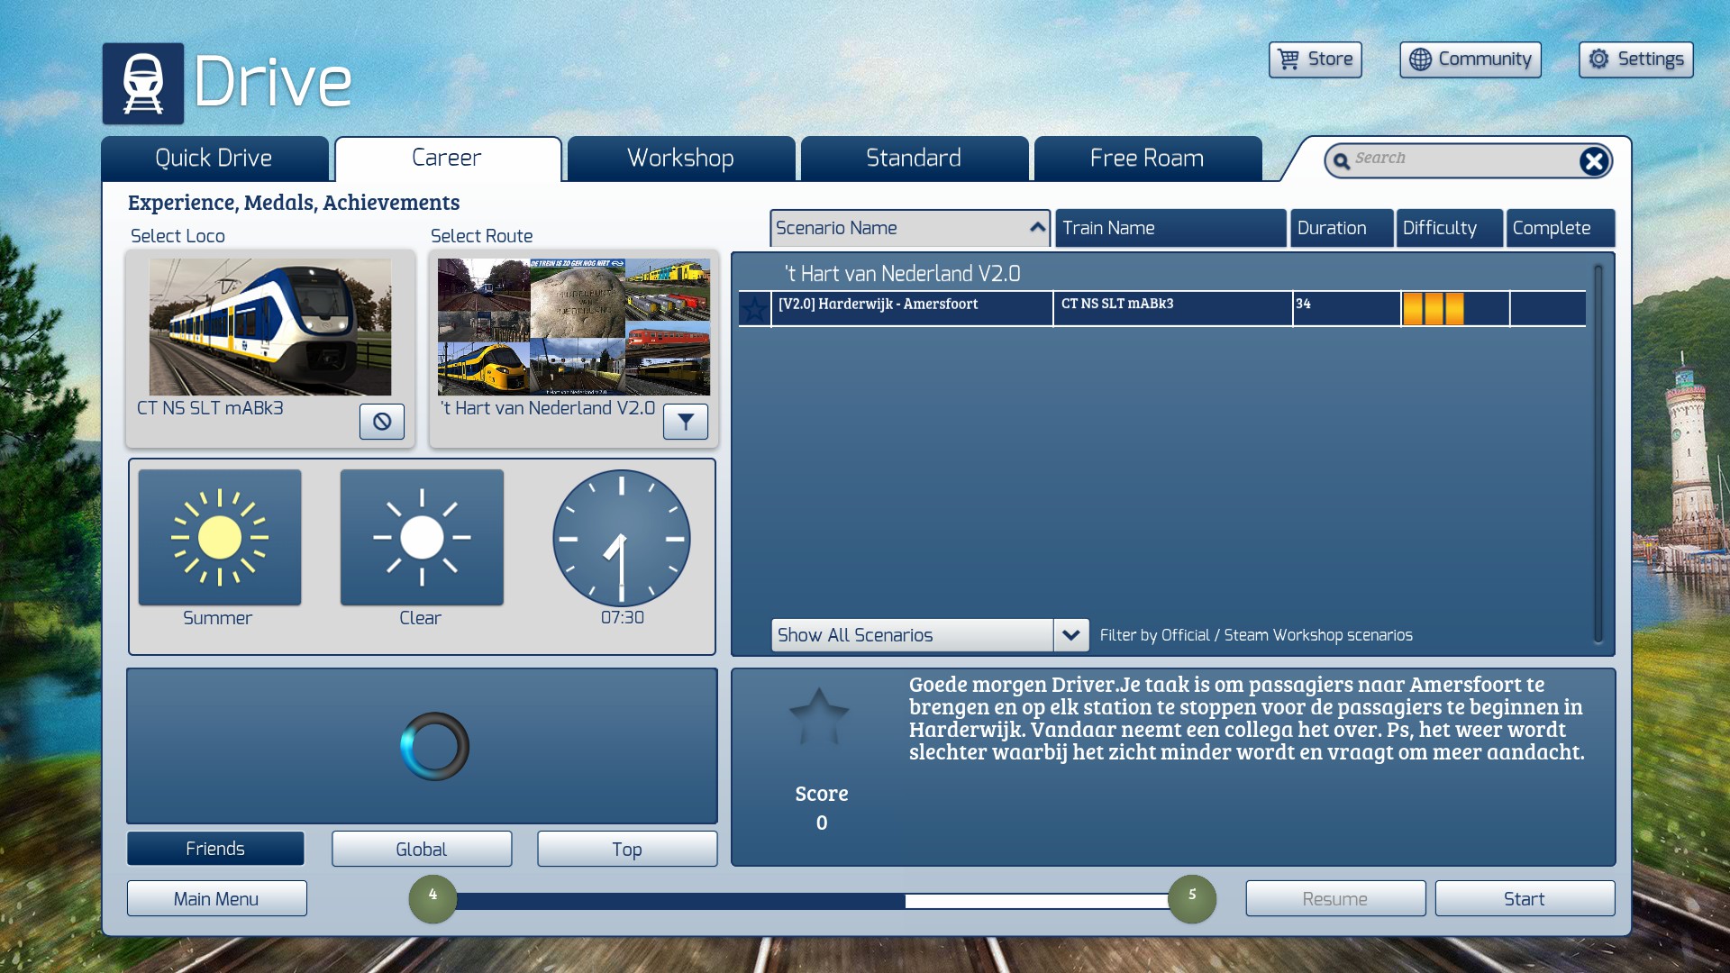Click the large score star icon

pos(819,718)
